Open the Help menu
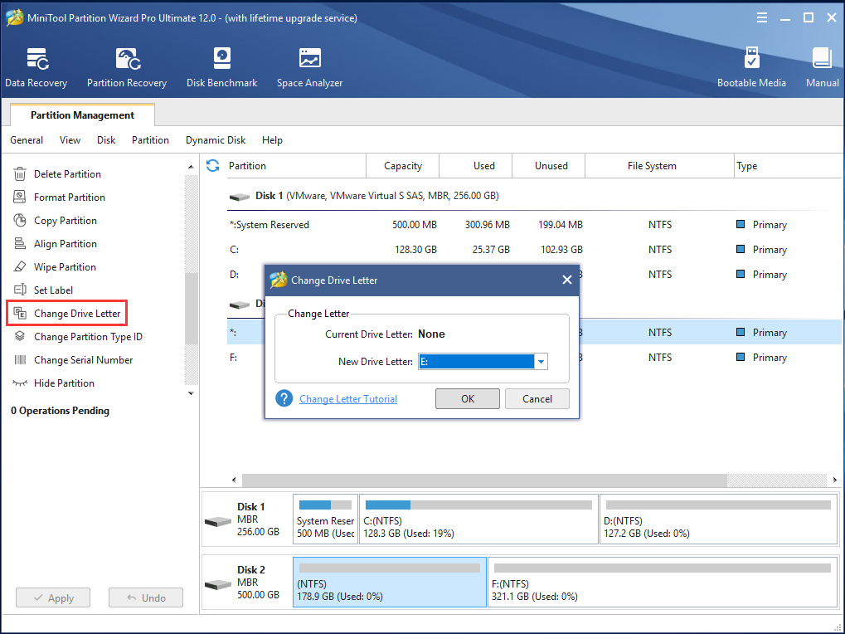845x634 pixels. [272, 140]
